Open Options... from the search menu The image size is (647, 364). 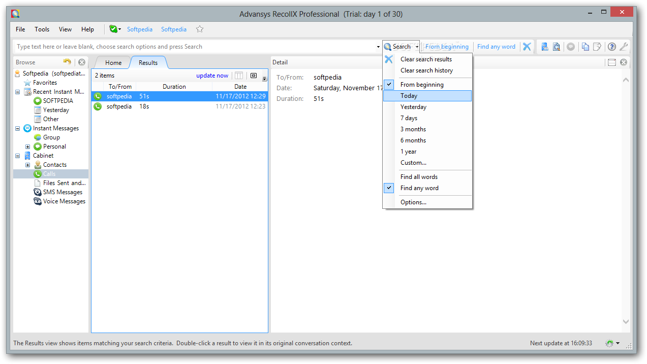point(427,202)
